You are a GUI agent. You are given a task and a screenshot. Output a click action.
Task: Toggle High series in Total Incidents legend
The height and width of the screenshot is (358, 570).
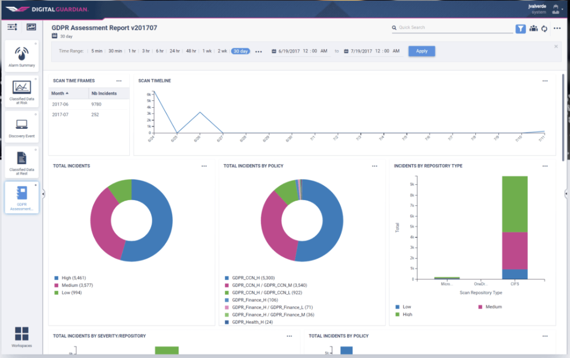click(x=71, y=278)
